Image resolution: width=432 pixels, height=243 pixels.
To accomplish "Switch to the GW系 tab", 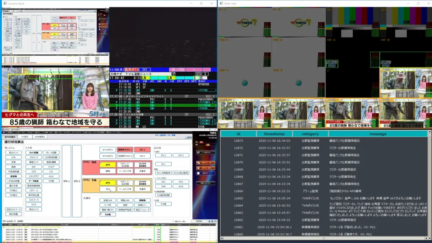I will pyautogui.click(x=40, y=137).
